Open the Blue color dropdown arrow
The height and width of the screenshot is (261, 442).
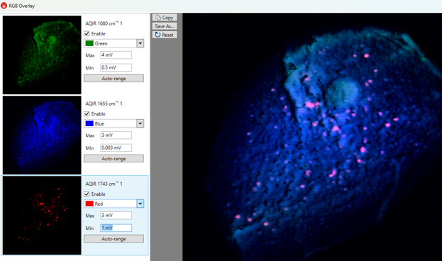click(140, 123)
